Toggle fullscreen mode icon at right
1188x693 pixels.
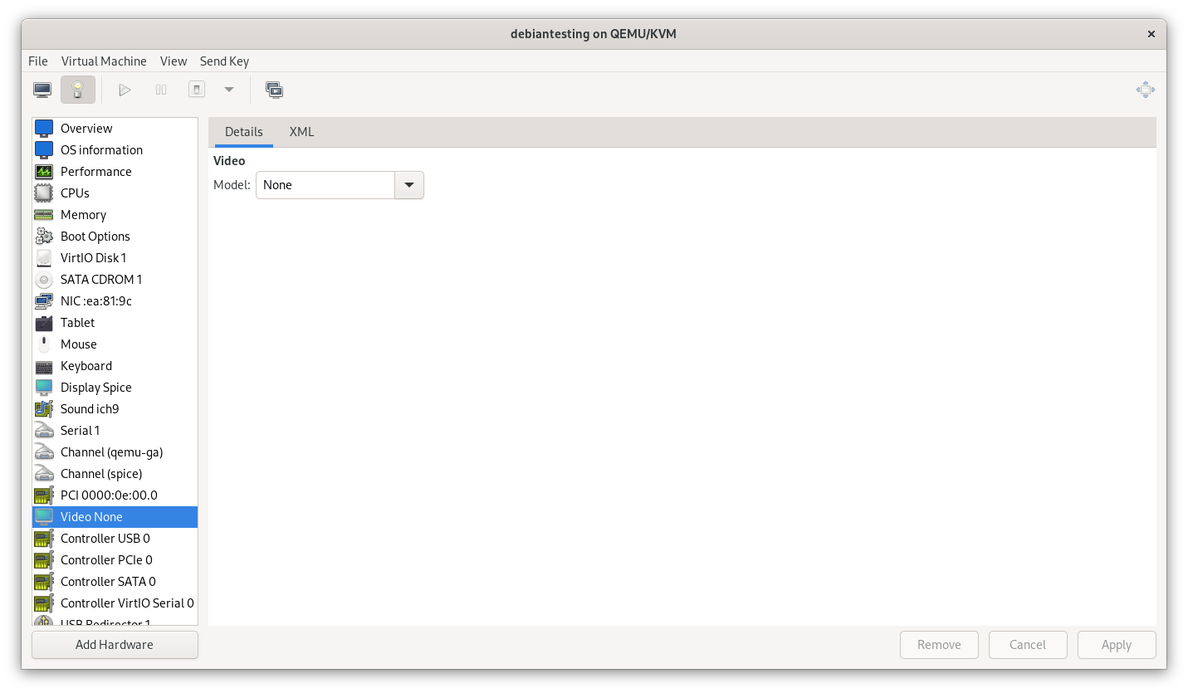pyautogui.click(x=1145, y=90)
